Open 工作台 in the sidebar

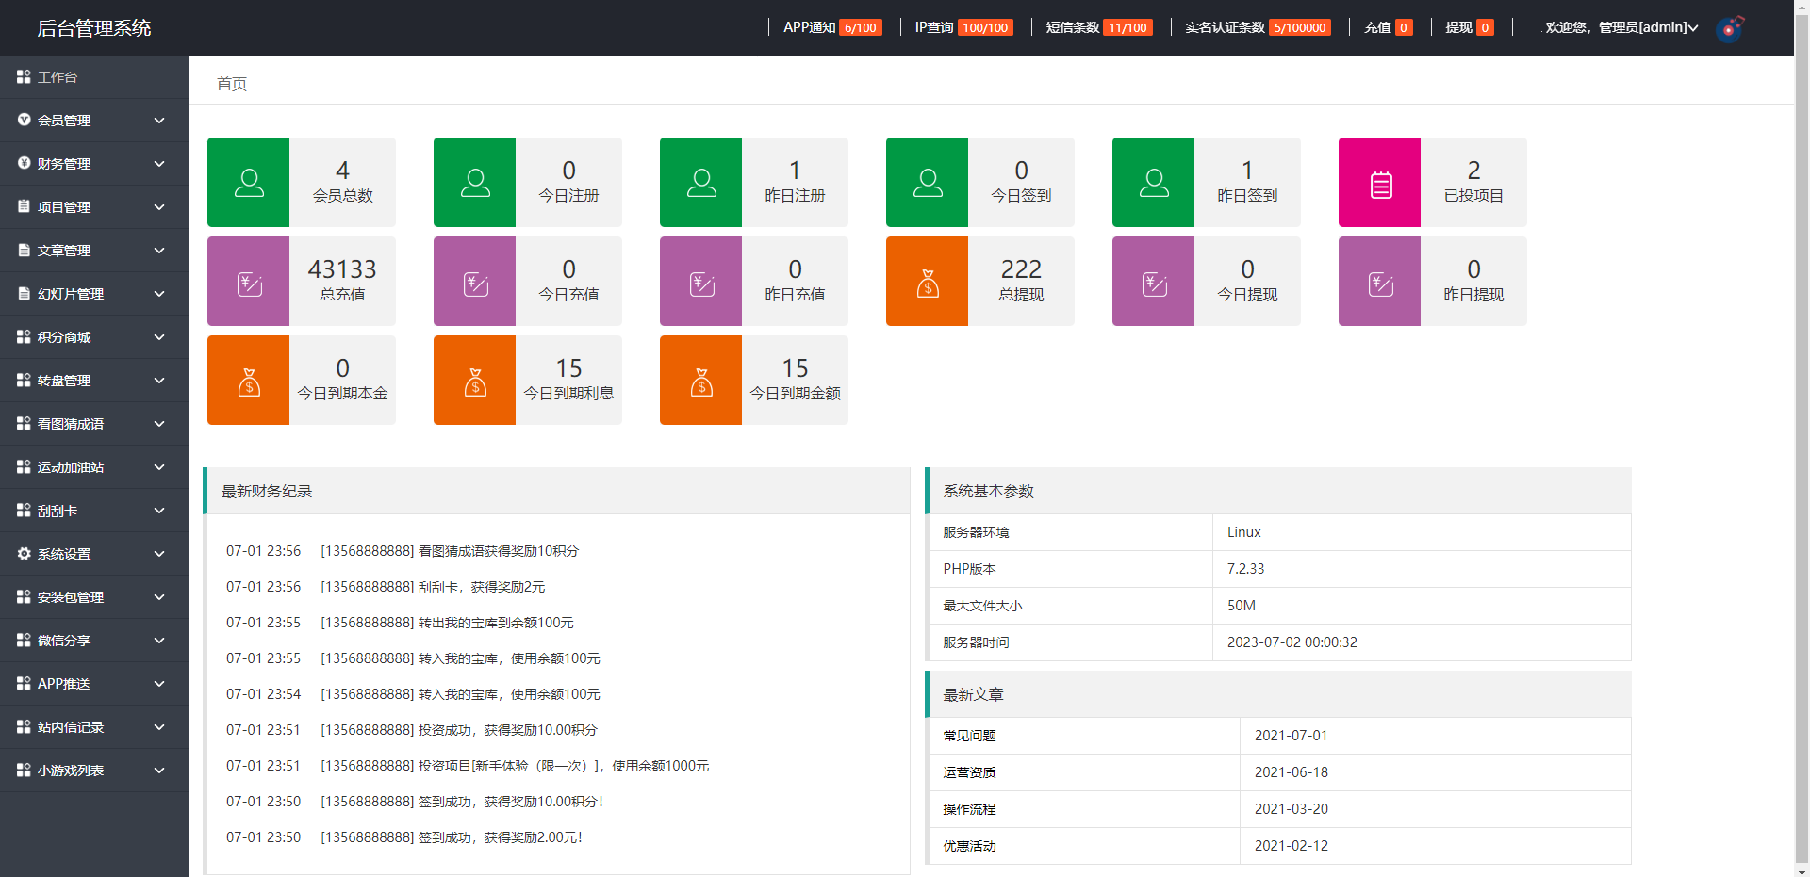58,77
